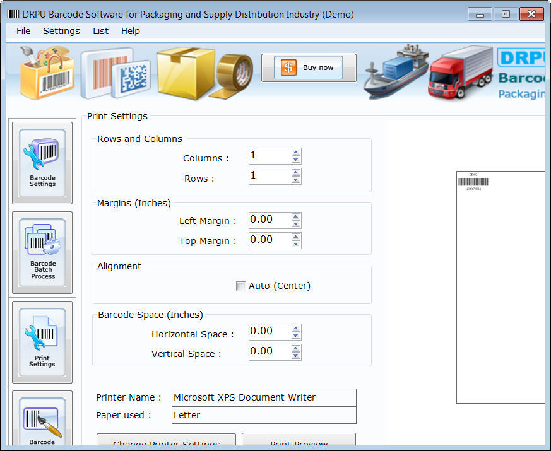
Task: Click the Buy now button
Action: click(309, 67)
